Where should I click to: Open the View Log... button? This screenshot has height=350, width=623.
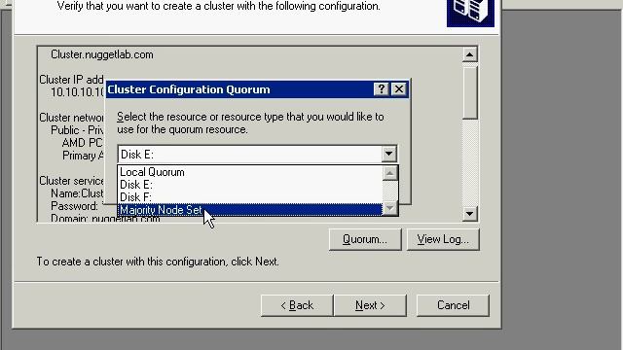tap(443, 239)
